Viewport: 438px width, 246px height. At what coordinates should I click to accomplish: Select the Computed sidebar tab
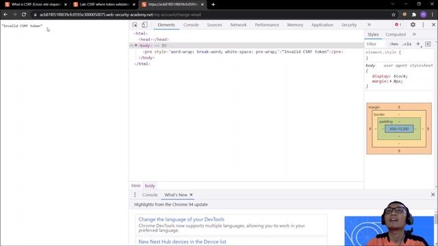tap(396, 34)
